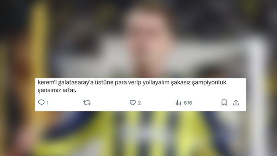This screenshot has height=156, width=277.
Task: Like the tweet with the heart icon
Action: coord(133,103)
